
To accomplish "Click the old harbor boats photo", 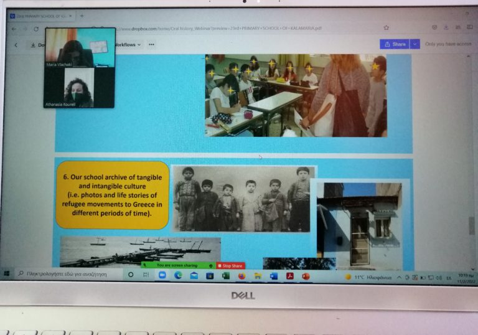I will point(140,252).
